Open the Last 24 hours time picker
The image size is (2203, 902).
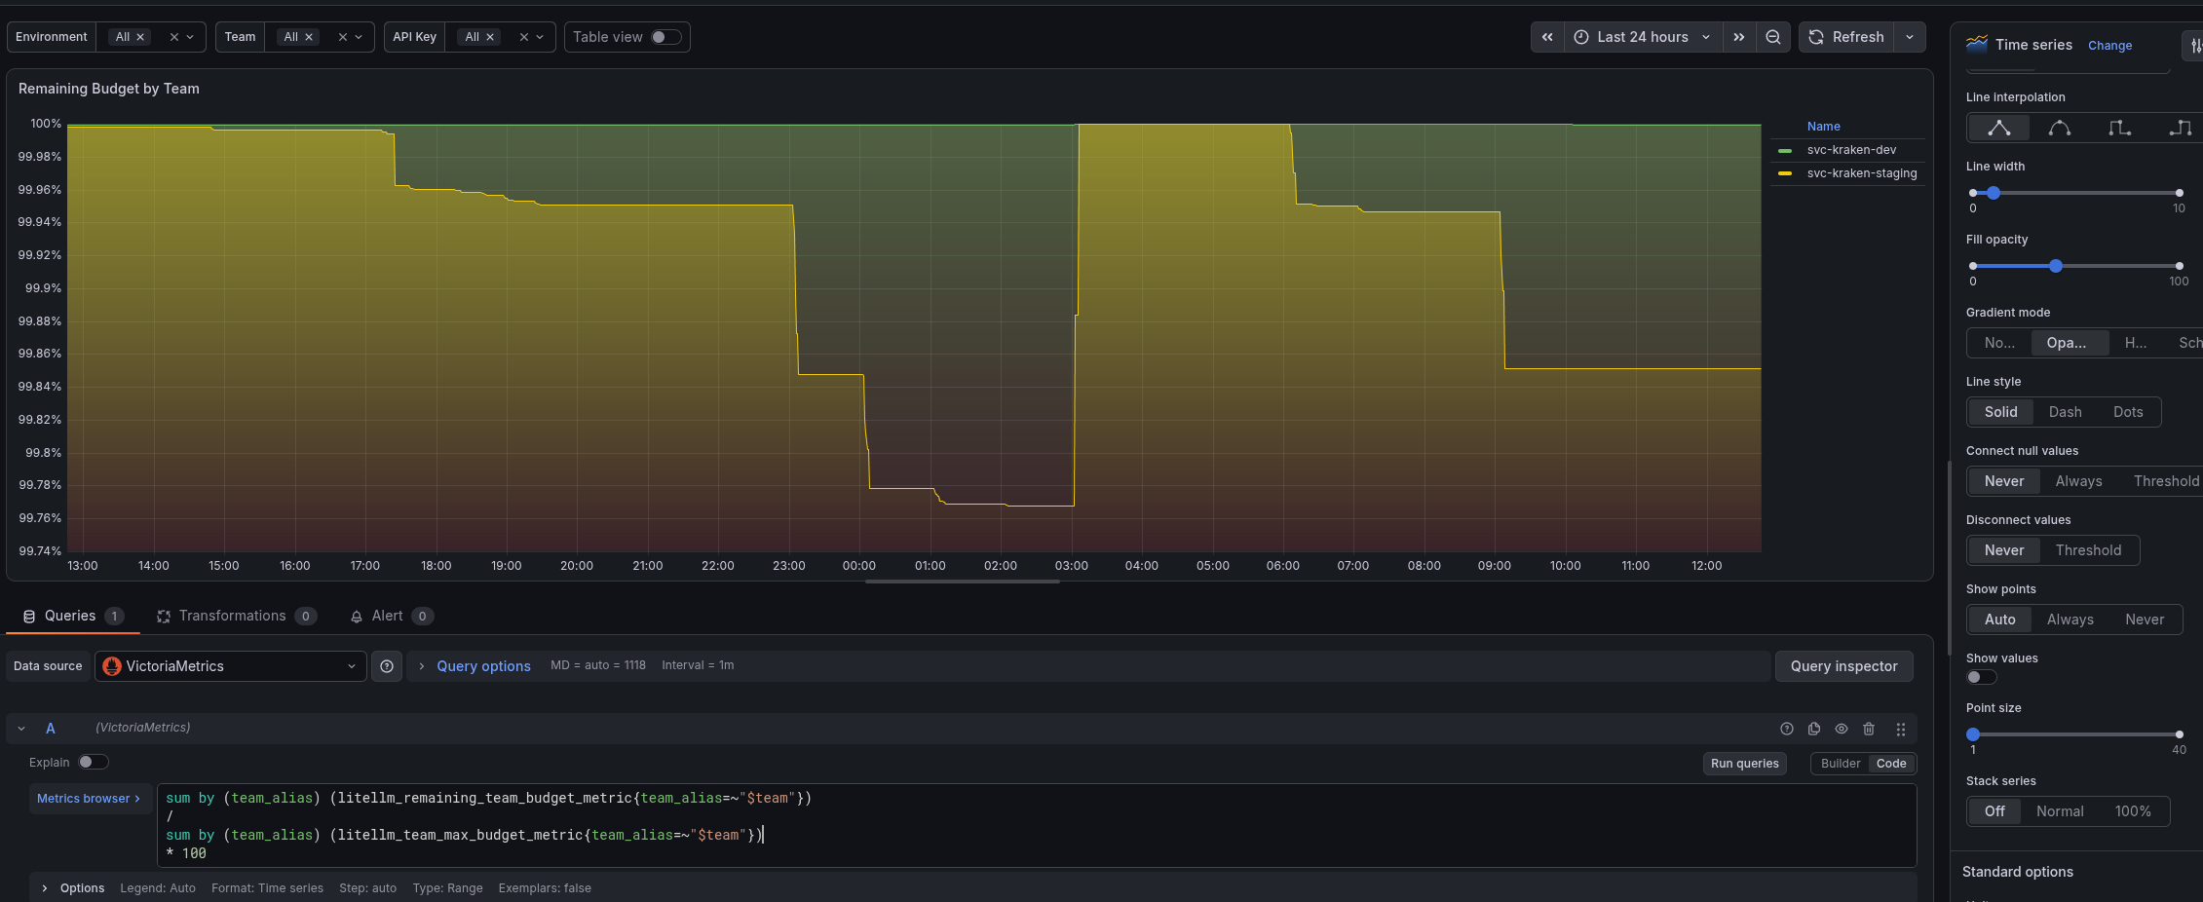(x=1643, y=37)
